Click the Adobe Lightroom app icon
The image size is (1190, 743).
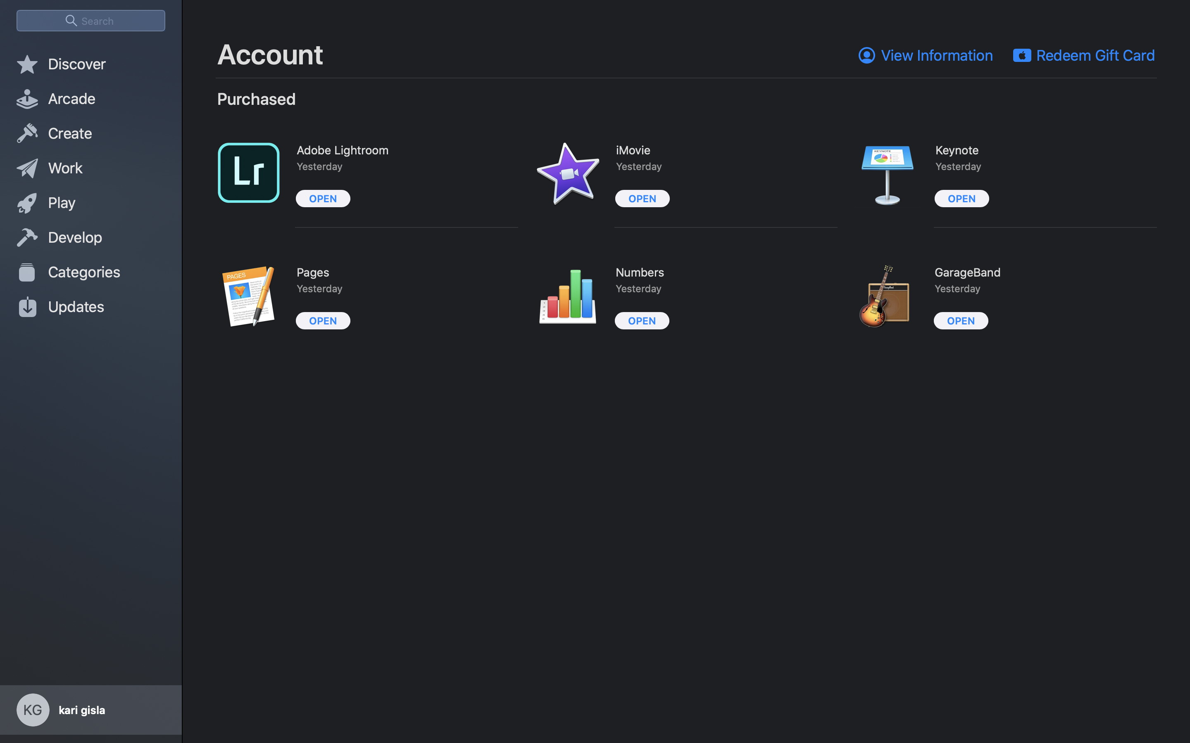(x=249, y=173)
